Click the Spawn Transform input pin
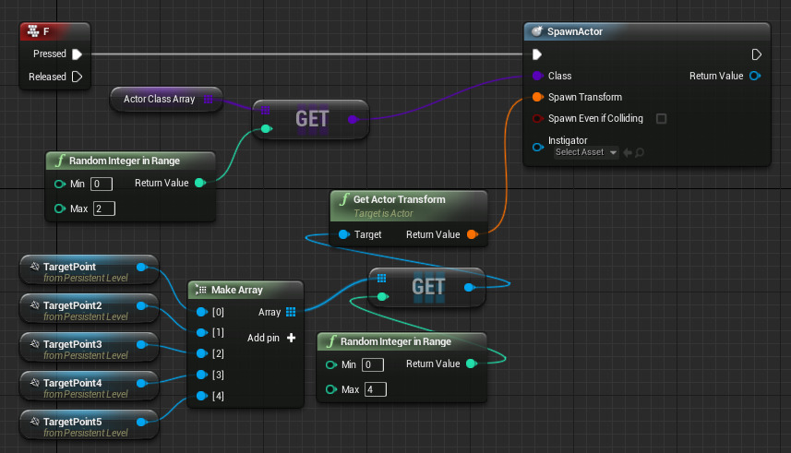This screenshot has height=453, width=791. point(536,97)
